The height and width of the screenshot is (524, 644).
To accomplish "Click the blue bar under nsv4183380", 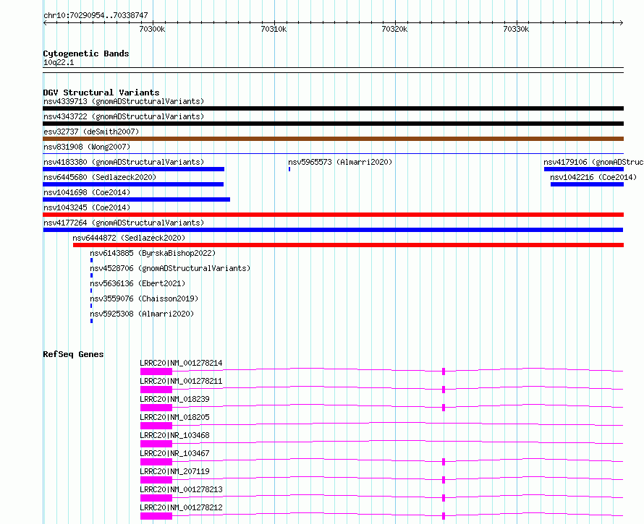I will (133, 169).
